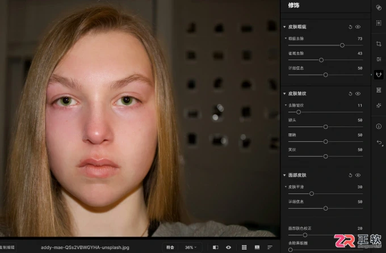Open the grid portrait tool icon below face icon
This screenshot has height=253, width=386.
379,90
